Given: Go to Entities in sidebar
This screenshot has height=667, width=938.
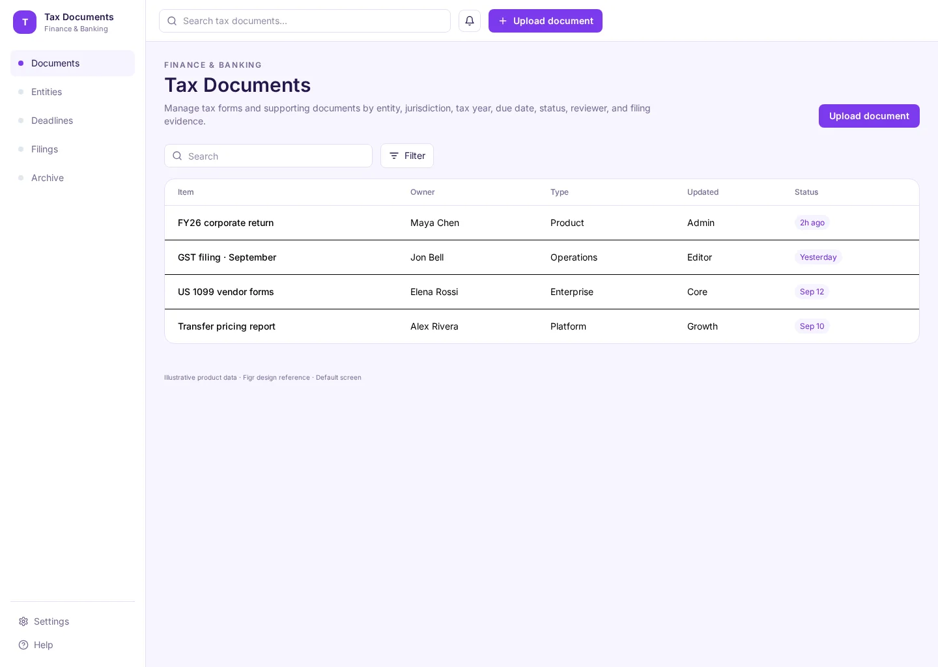Looking at the screenshot, I should pyautogui.click(x=72, y=92).
